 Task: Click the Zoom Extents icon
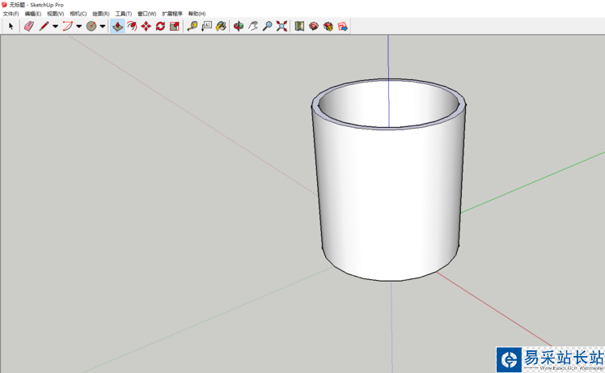[281, 26]
